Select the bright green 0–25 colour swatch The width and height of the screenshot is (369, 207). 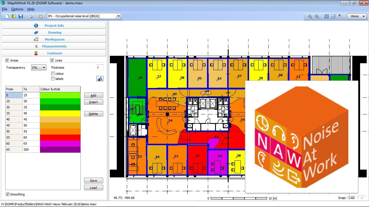pyautogui.click(x=60, y=95)
